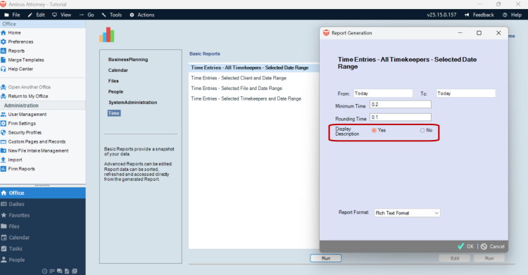Open the Report Format dropdown
528x275 pixels.
(x=407, y=213)
